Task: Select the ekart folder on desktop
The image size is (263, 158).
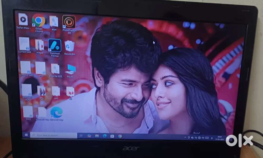Action: (54, 22)
